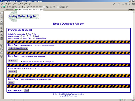Click the Analyze! button

coord(13,71)
